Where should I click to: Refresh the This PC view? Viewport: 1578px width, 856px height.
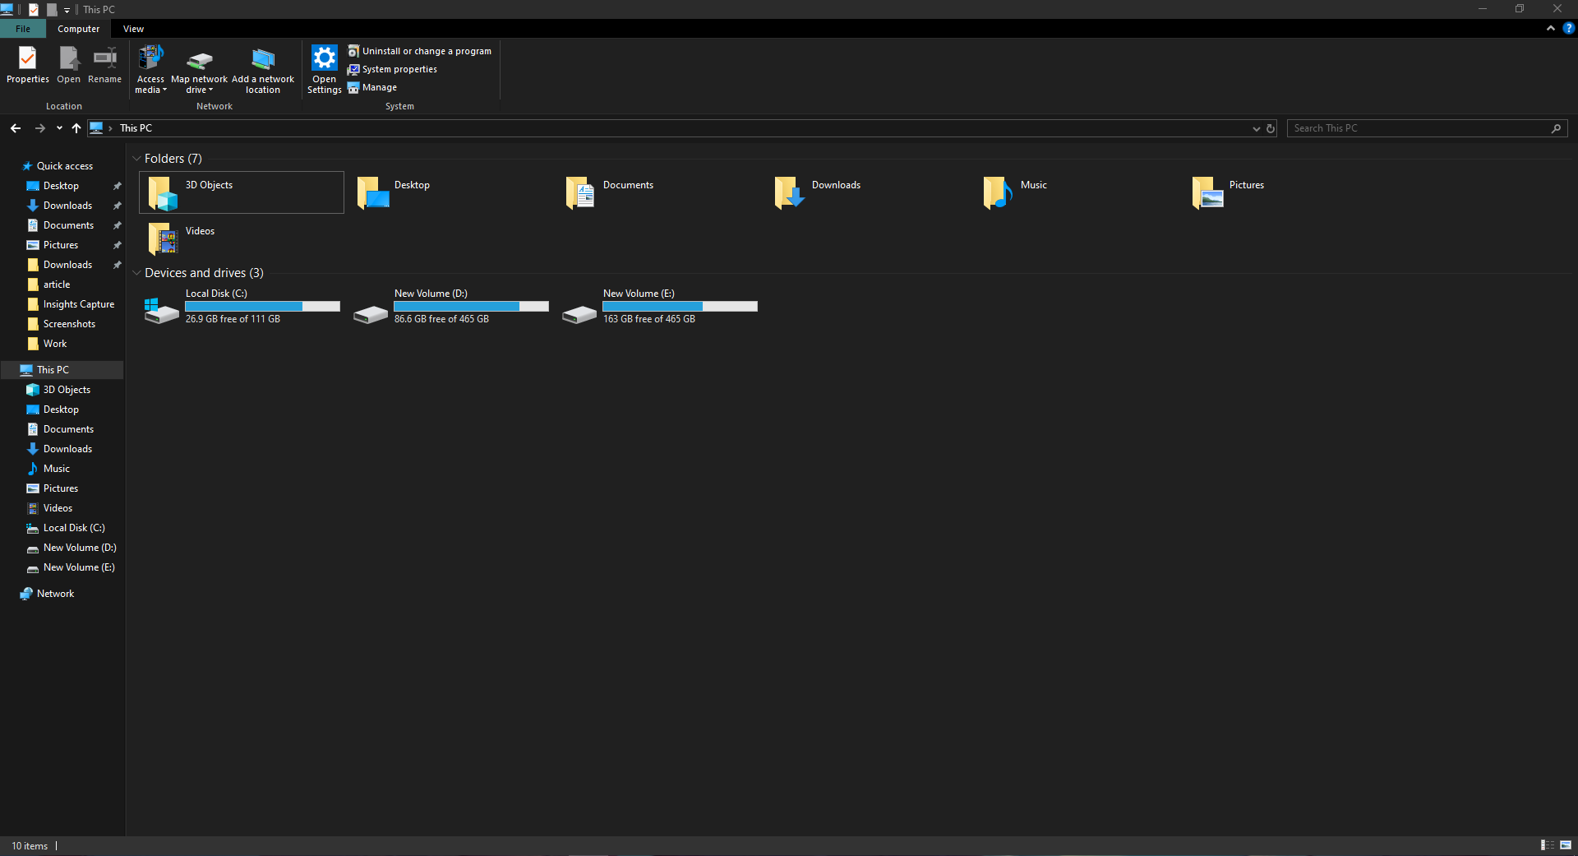[1271, 128]
